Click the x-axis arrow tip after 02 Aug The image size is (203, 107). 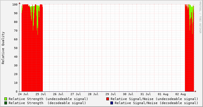(195, 91)
